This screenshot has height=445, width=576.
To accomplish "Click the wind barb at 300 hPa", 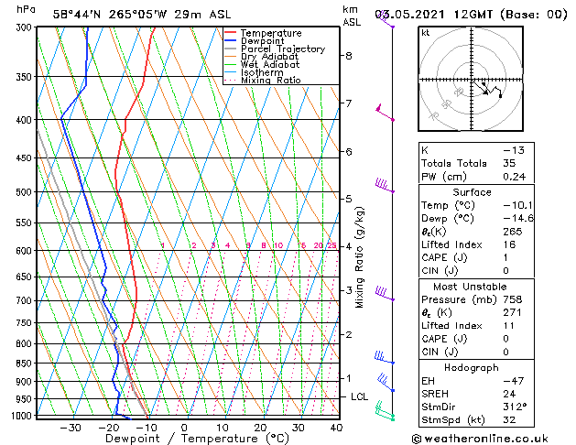I will [x=387, y=22].
